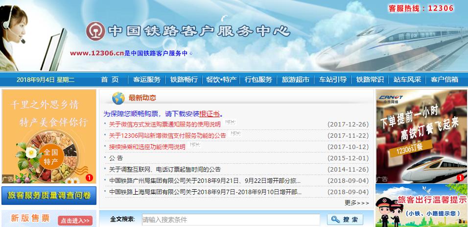Open the 全国特产 advertisement banner
The width and height of the screenshot is (468, 227).
49,136
